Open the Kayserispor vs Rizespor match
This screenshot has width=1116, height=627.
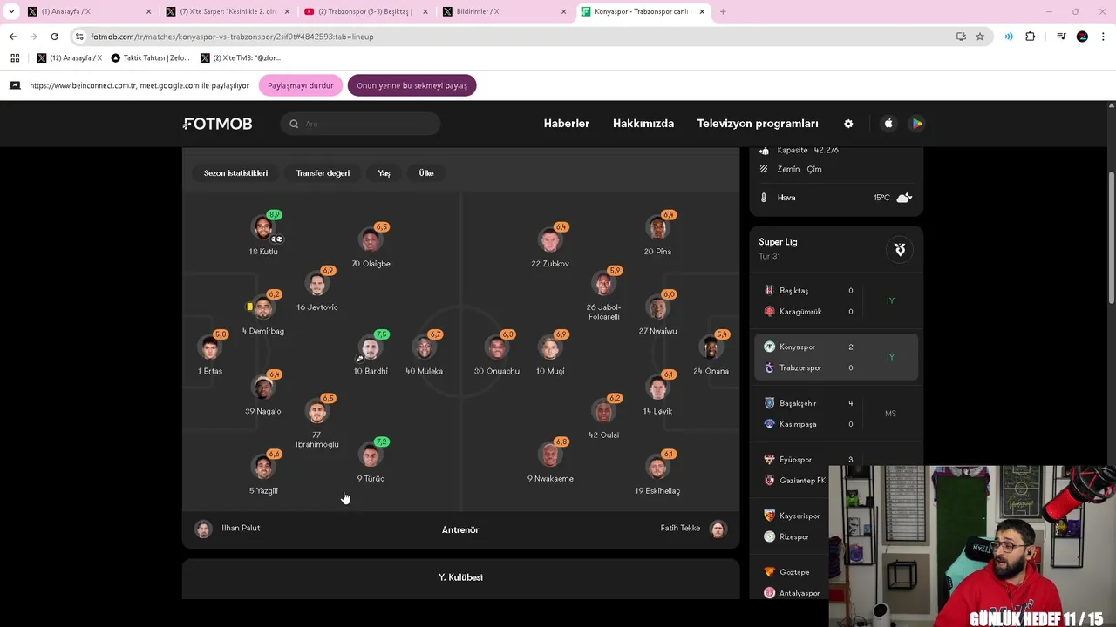[836, 526]
